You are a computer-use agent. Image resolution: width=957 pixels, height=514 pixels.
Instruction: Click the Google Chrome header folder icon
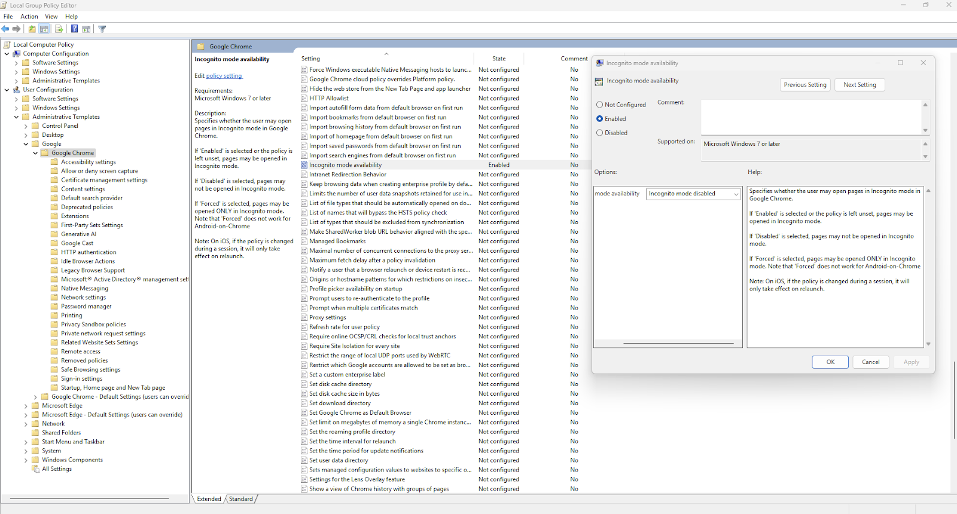coord(201,46)
